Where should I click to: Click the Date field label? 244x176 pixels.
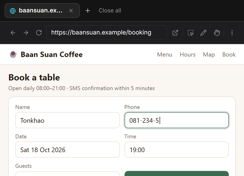click(21, 136)
